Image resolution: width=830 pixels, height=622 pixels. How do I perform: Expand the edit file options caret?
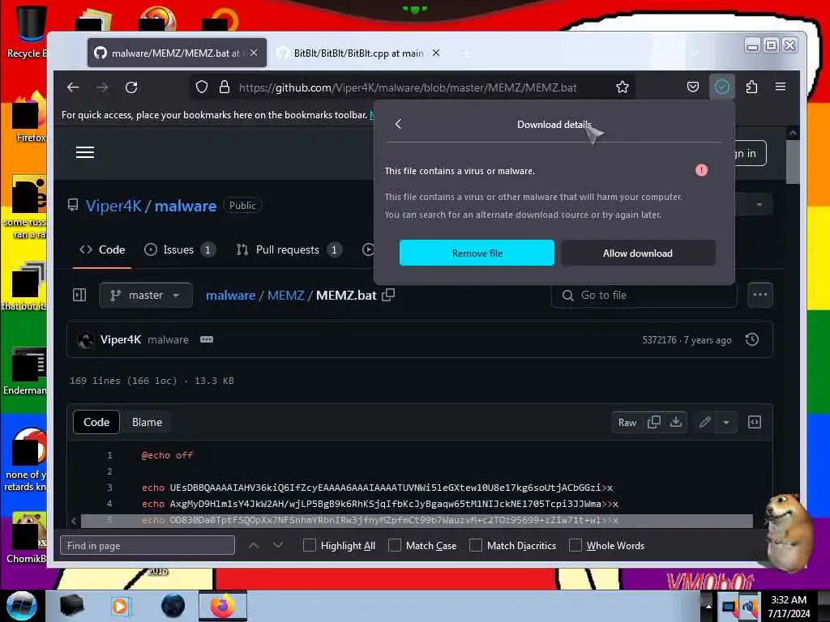726,422
